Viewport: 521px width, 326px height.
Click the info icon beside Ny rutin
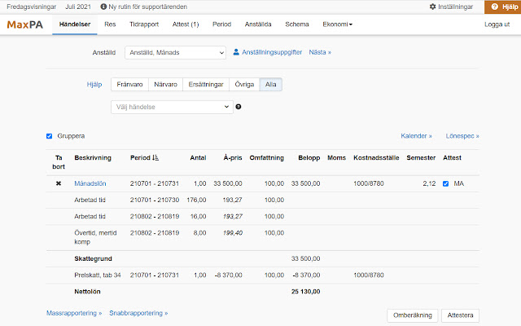pos(103,7)
